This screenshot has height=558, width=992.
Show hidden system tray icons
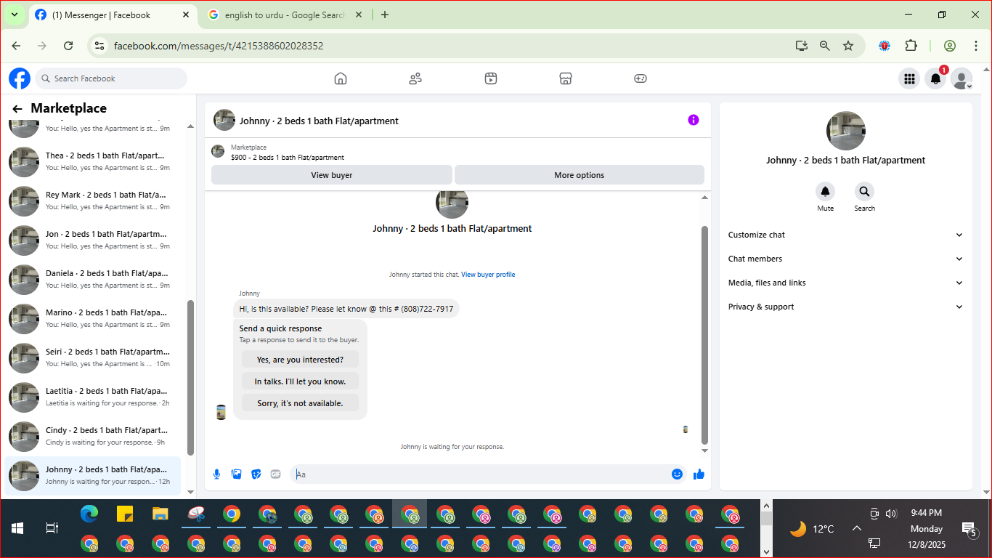point(856,529)
